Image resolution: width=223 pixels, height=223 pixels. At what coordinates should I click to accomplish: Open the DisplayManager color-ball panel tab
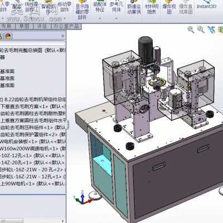(x=8, y=36)
